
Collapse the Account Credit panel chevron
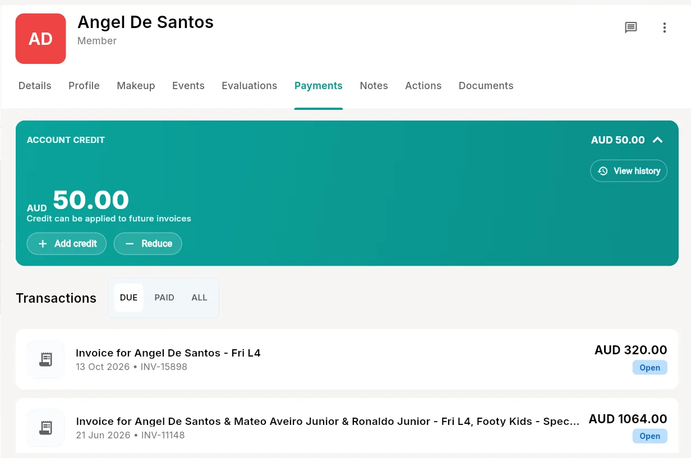pyautogui.click(x=658, y=140)
